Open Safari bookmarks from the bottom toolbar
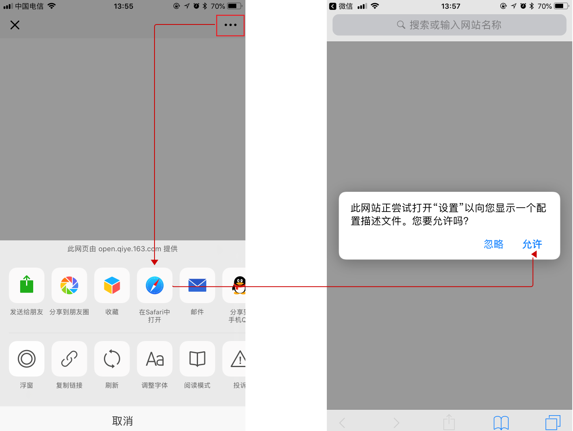Viewport: 573px width, 431px height. coord(501,423)
